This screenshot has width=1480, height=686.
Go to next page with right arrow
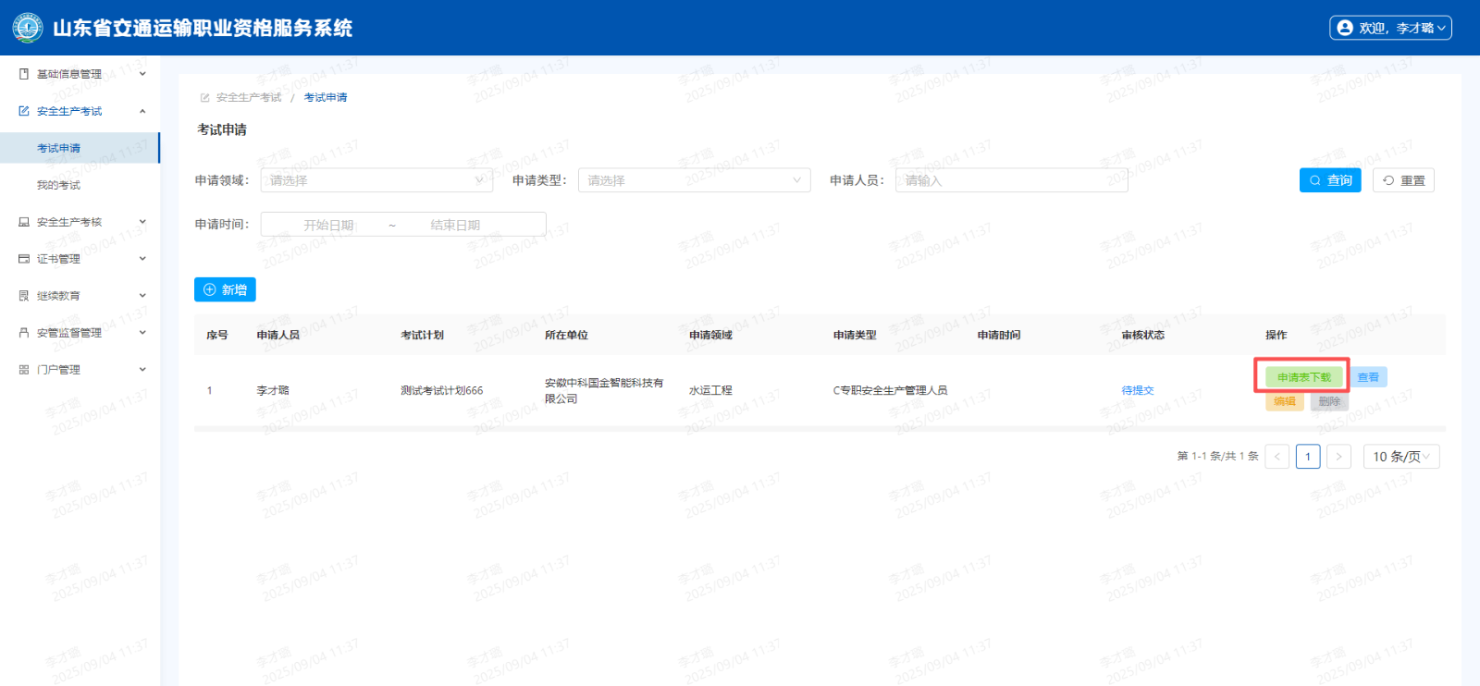(x=1338, y=457)
